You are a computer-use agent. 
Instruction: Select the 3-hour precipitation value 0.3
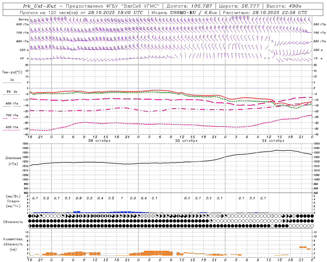pyautogui.click(x=46, y=198)
